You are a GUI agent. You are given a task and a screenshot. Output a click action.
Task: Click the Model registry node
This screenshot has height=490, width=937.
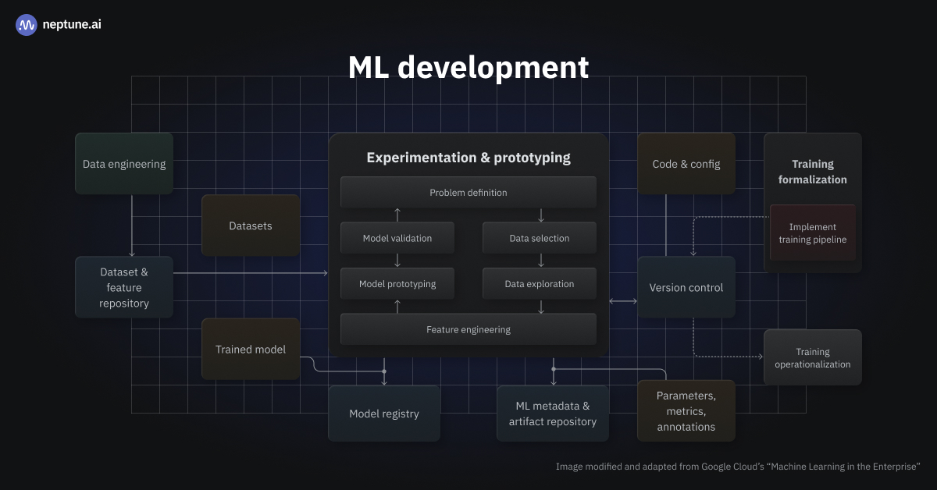[384, 413]
